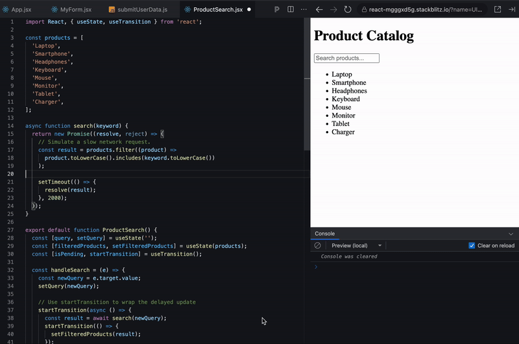The width and height of the screenshot is (519, 344).
Task: Click 'Monitor' in the product list
Action: 343,116
